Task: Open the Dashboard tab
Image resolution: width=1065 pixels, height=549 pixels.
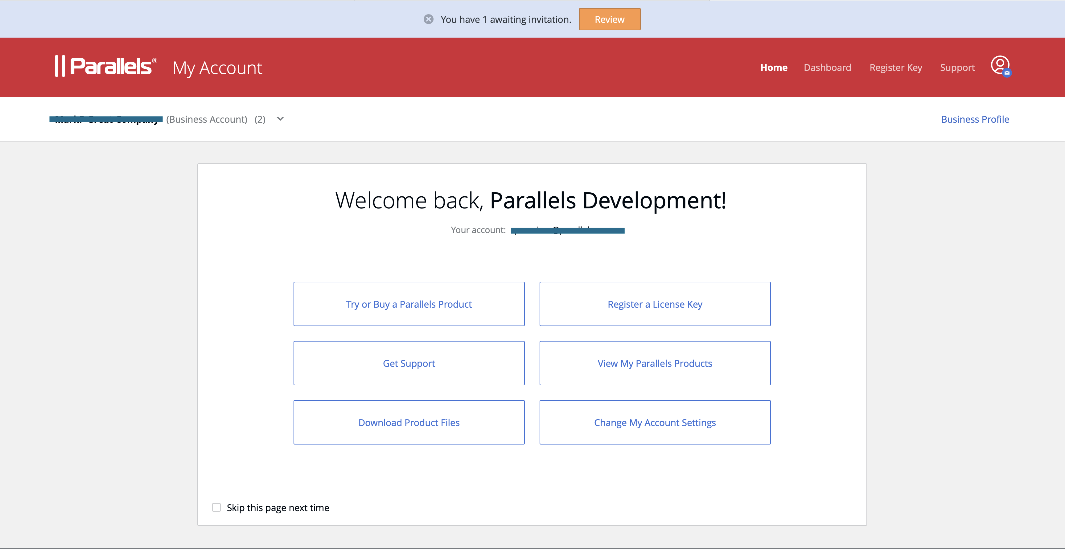Action: (x=827, y=68)
